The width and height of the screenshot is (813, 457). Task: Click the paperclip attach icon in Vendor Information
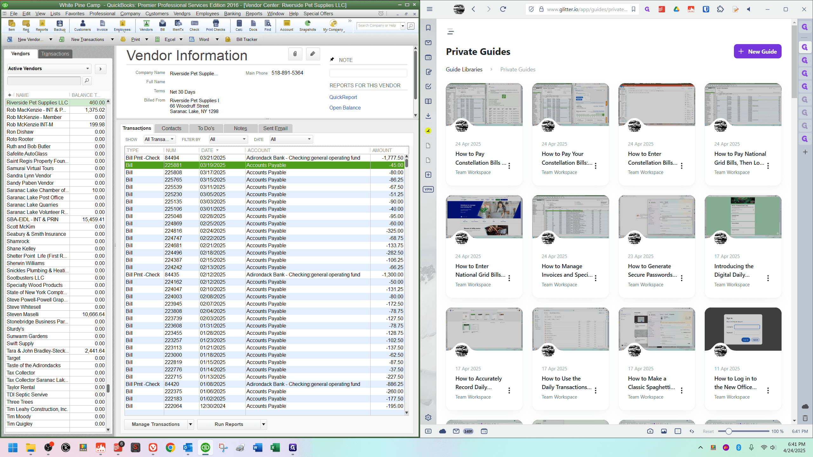click(x=295, y=54)
